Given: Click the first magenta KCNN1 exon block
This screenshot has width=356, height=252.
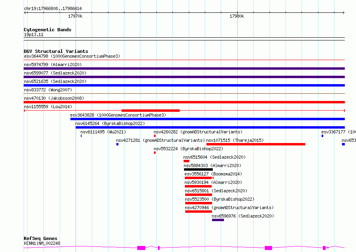Looking at the screenshot, I should 141,248.
